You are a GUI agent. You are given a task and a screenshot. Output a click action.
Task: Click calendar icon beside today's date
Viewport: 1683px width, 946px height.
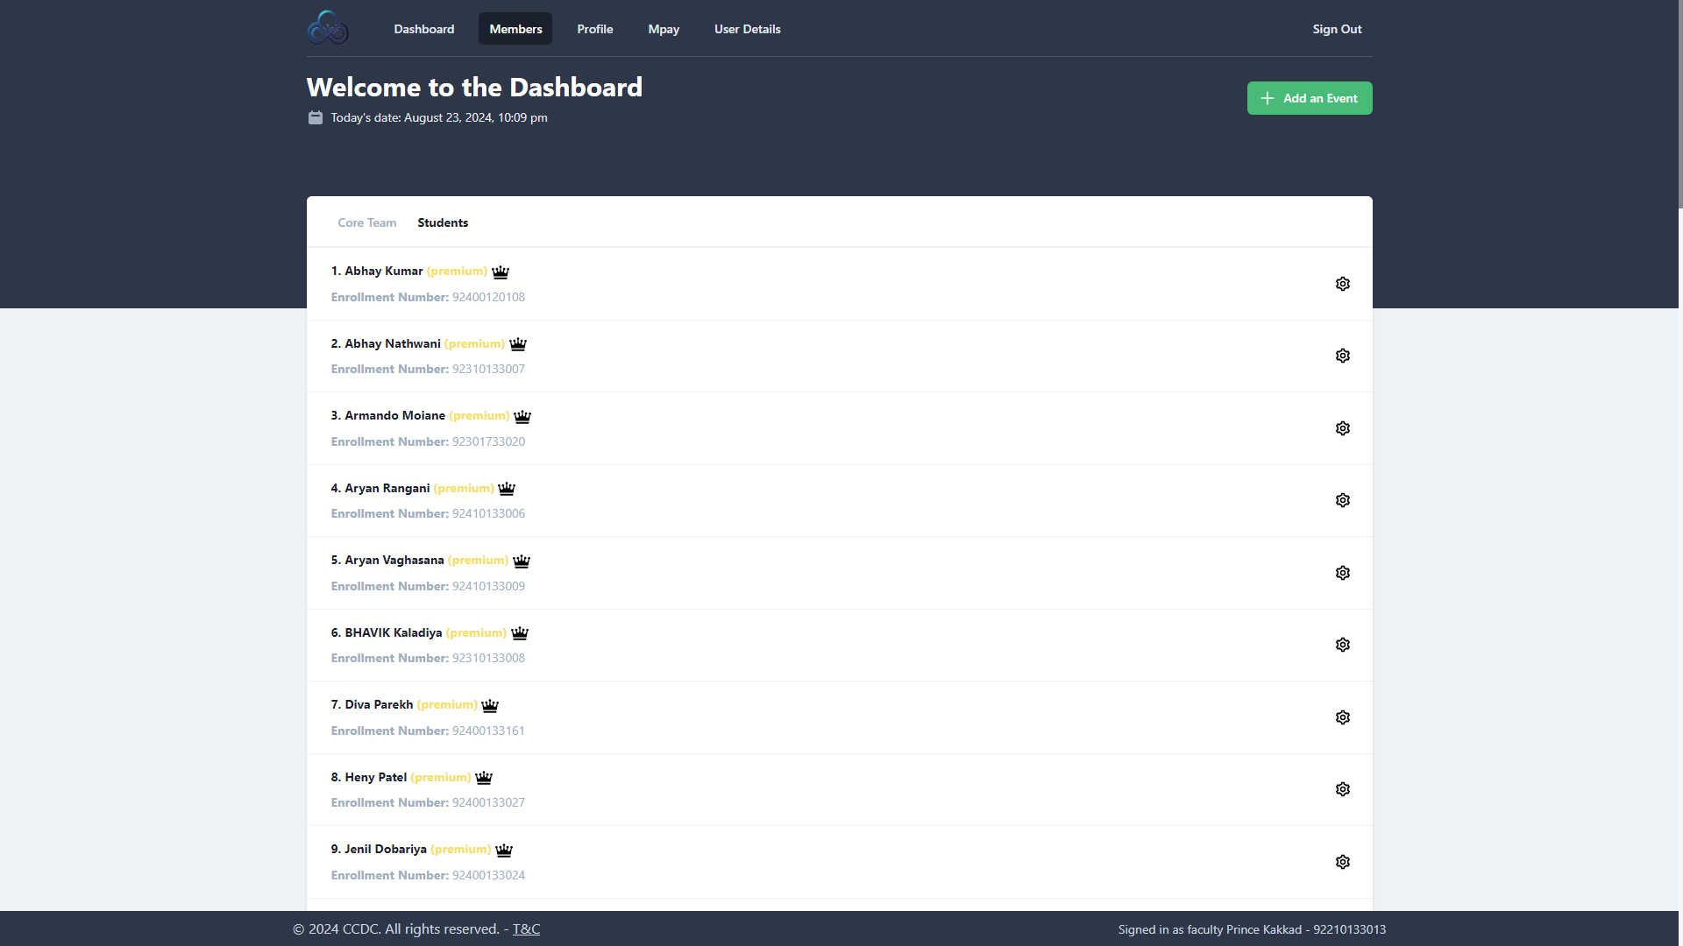[316, 117]
